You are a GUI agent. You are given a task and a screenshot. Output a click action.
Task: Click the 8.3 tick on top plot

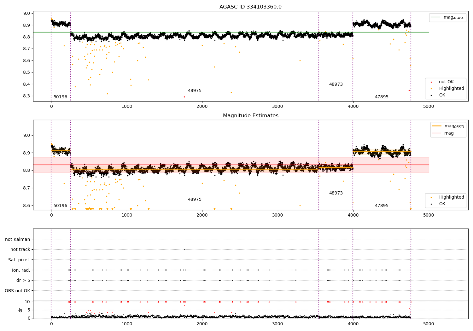pos(26,96)
